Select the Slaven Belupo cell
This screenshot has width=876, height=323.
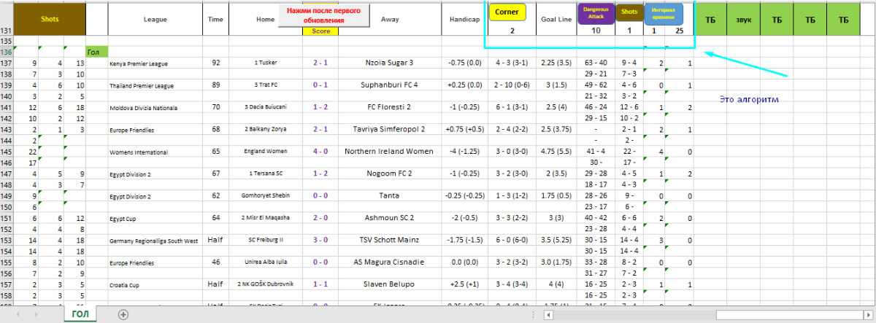coord(389,284)
